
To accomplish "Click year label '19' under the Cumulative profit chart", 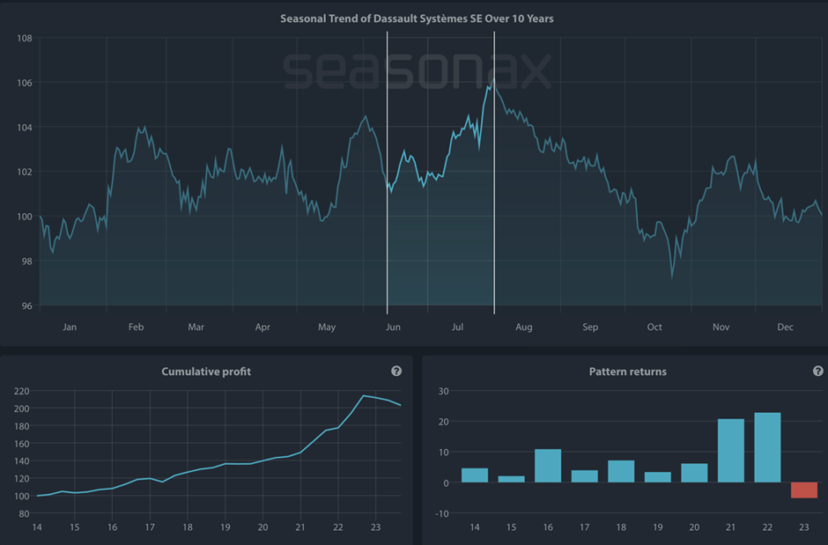I will (x=225, y=527).
